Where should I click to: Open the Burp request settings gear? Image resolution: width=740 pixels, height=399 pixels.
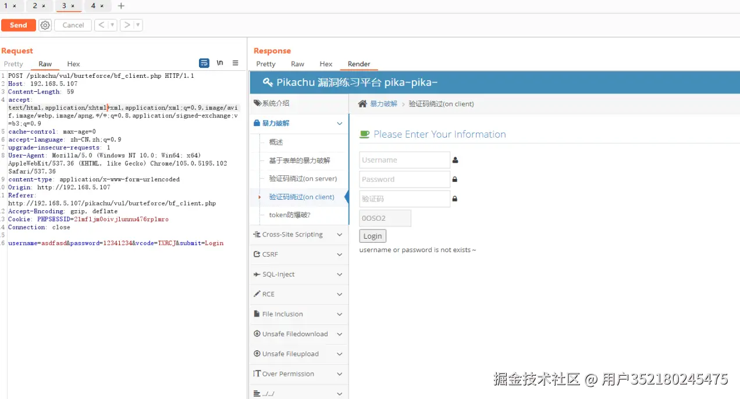click(x=45, y=25)
